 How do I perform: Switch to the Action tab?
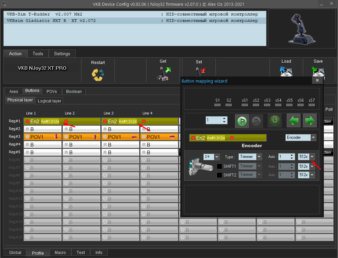(x=15, y=54)
